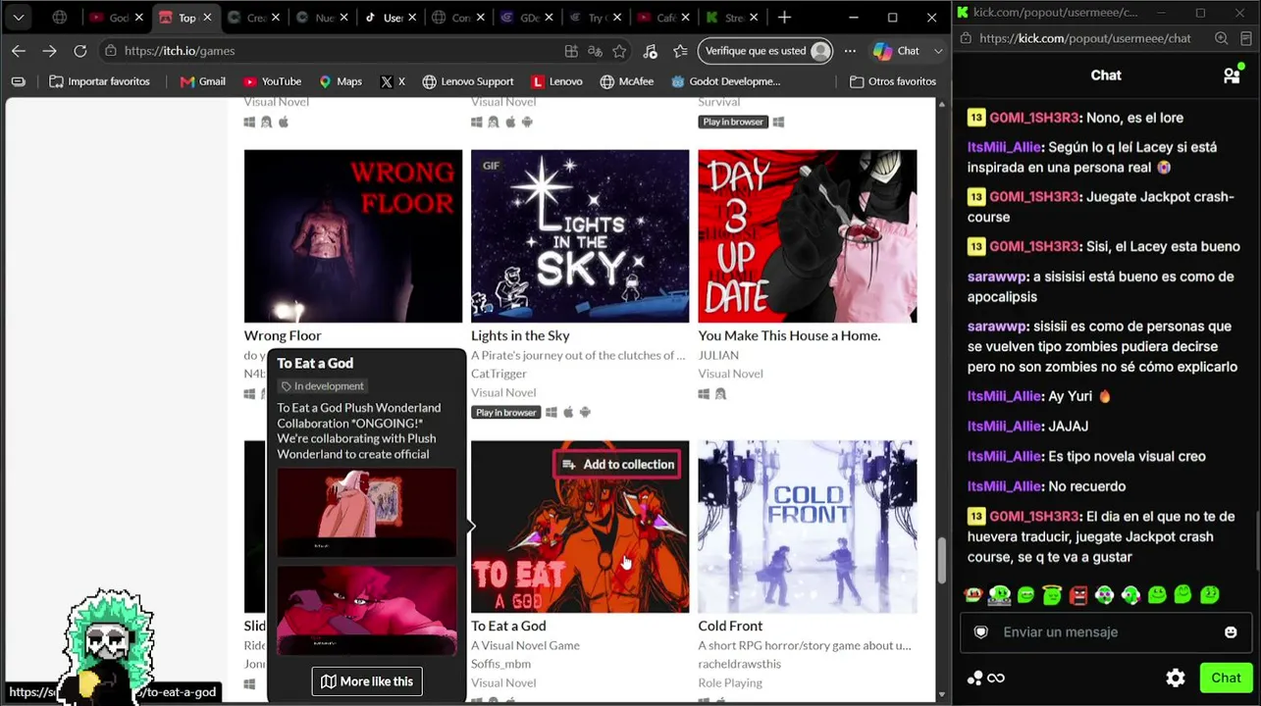Expand the 'Otros favoritos' folder
Screen dimensions: 1261x706
[x=892, y=81]
